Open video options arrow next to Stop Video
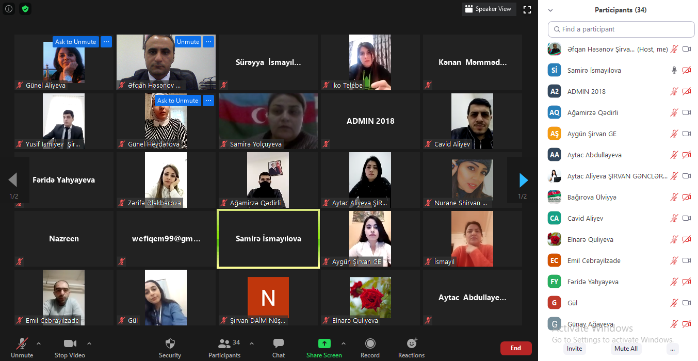This screenshot has width=698, height=361. tap(89, 343)
